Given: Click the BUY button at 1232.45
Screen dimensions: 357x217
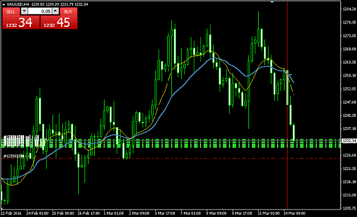Looking at the screenshot, I should (x=59, y=22).
